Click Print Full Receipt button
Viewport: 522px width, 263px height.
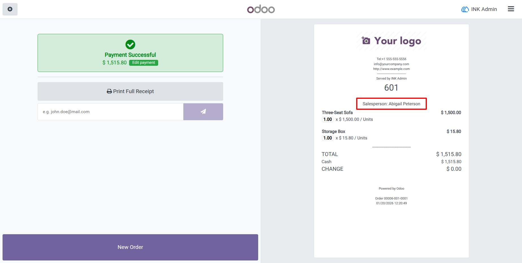click(130, 91)
